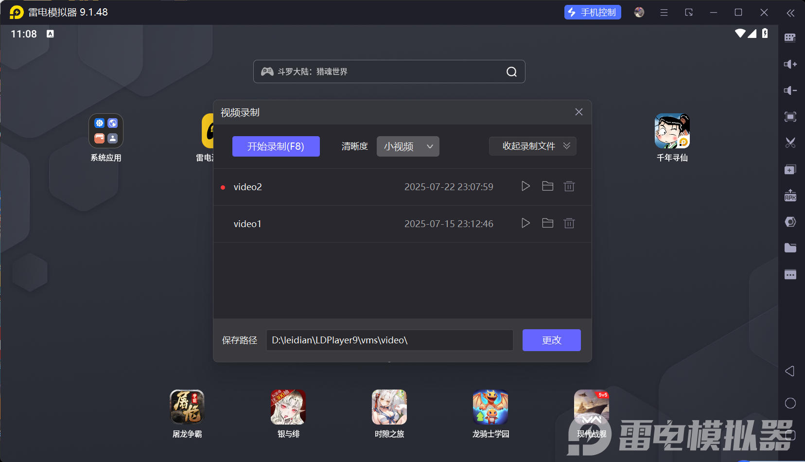
Task: Show more tools via sidebar ellipsis icon
Action: (x=790, y=274)
